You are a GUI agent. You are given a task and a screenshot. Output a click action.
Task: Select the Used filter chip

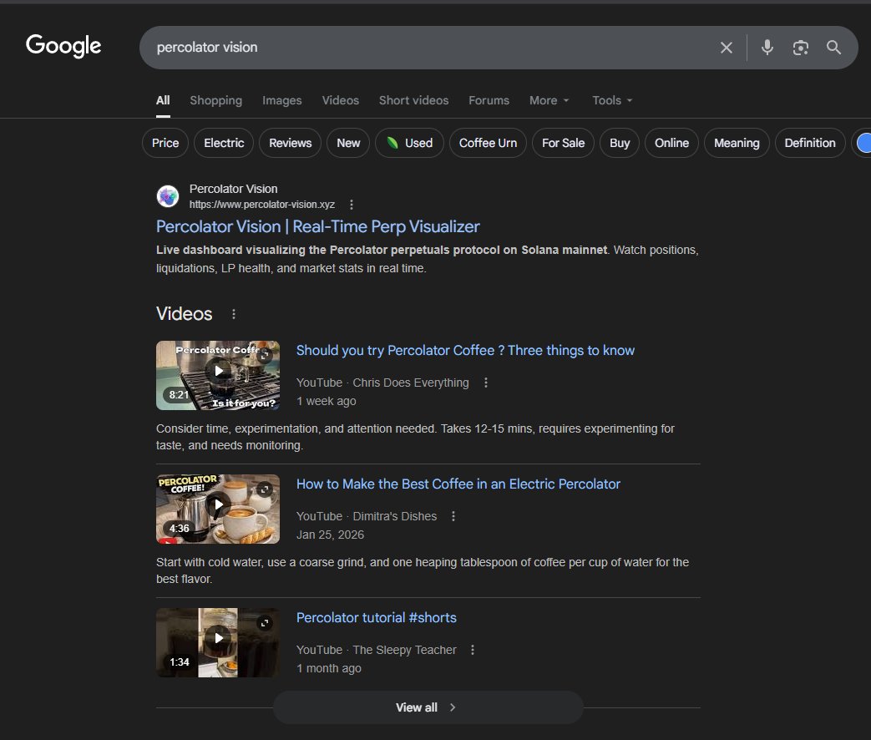409,144
